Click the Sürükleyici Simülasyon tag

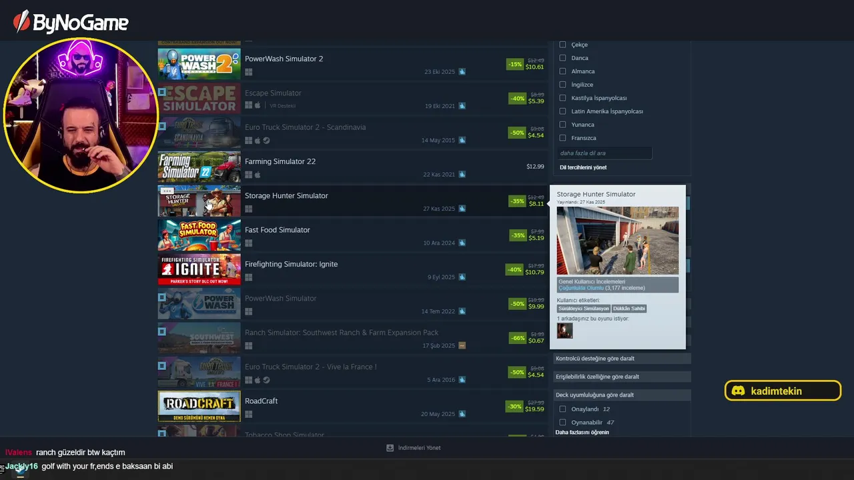pyautogui.click(x=584, y=309)
